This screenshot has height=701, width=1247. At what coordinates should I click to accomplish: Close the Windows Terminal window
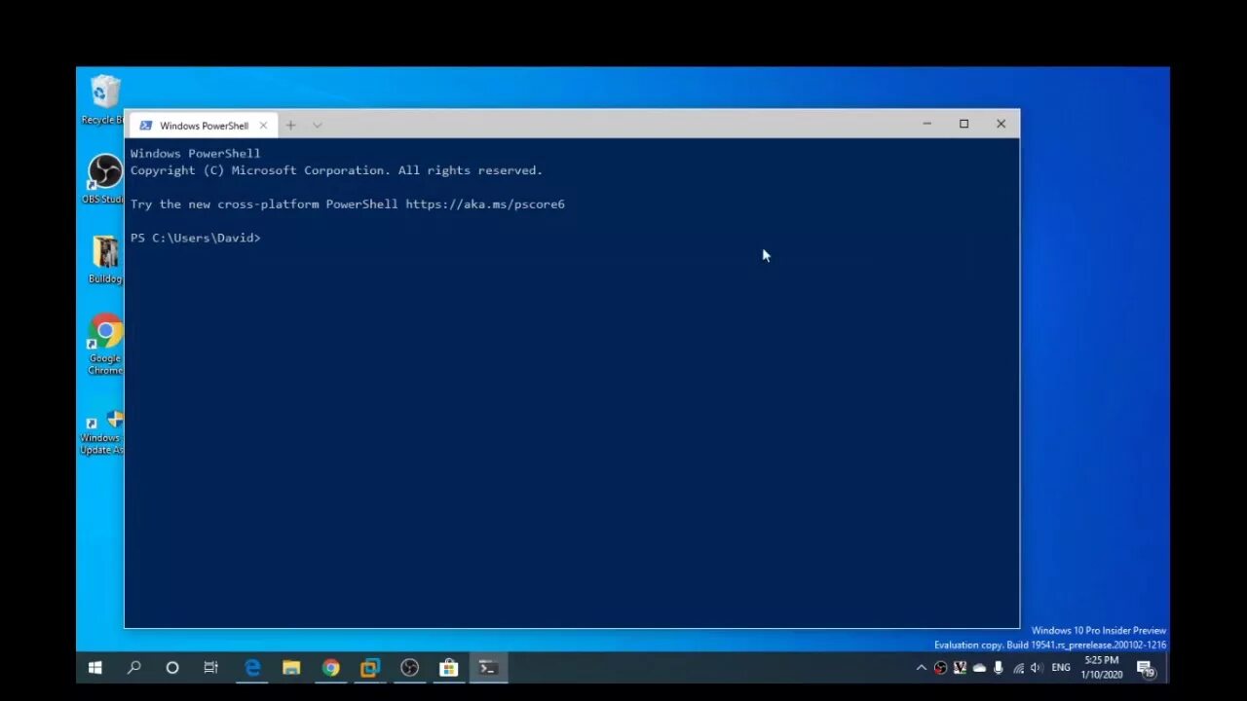point(1001,124)
